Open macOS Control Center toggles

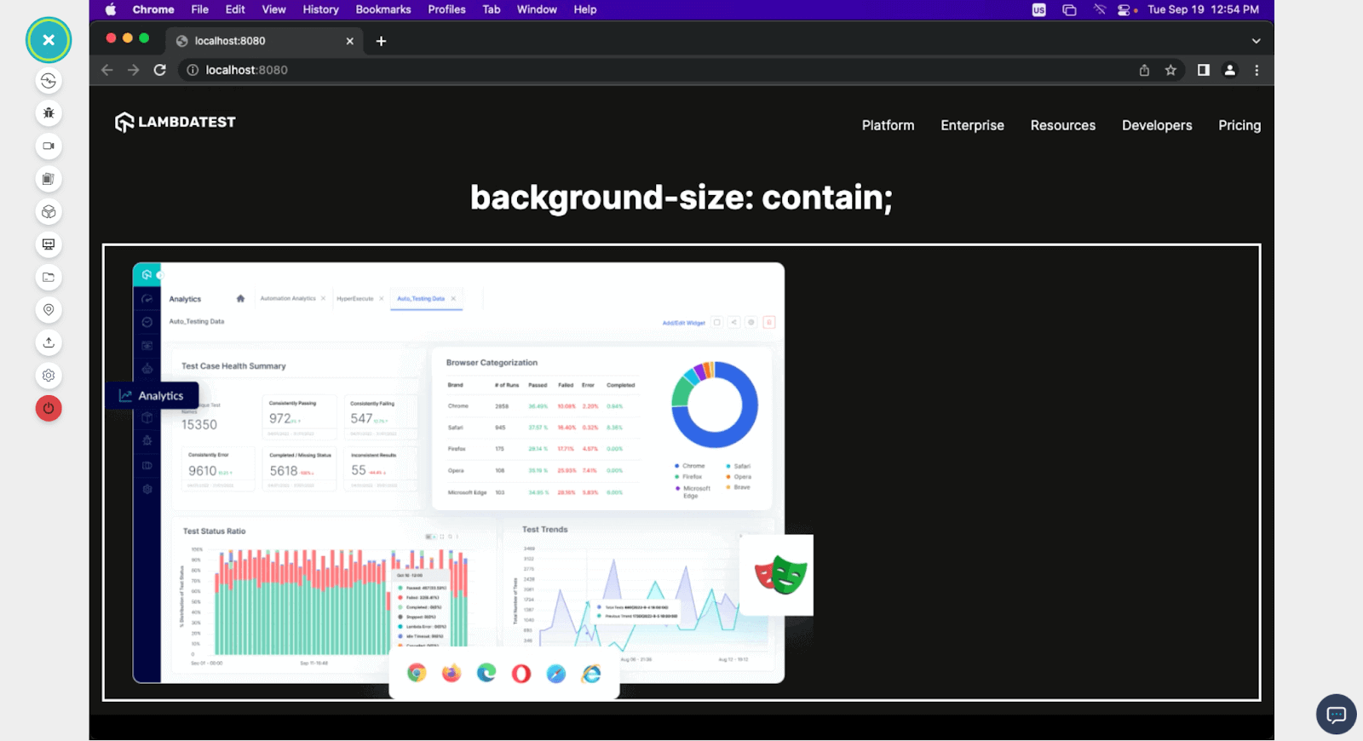pos(1124,9)
